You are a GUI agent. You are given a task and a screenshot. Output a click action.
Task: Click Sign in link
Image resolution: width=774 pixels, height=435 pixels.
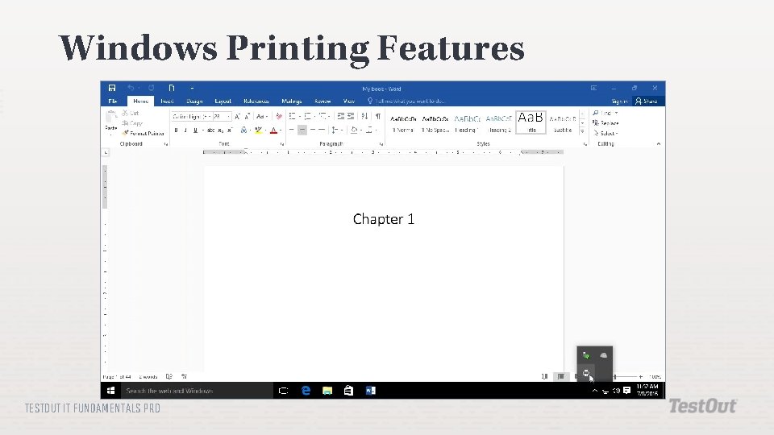(619, 101)
